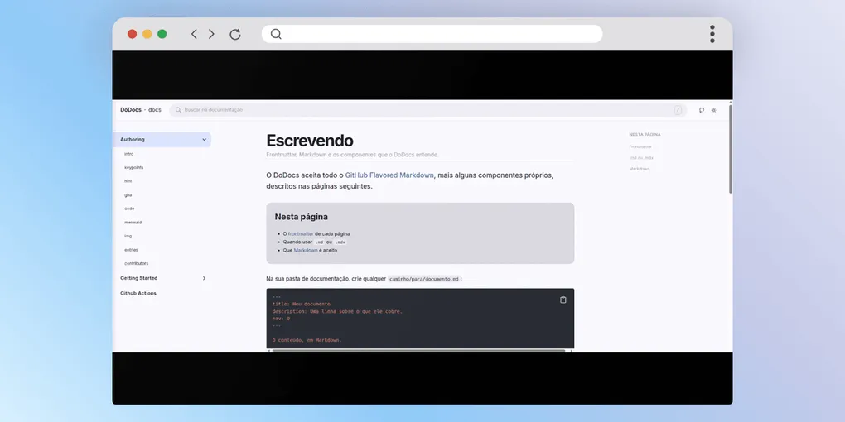Open the GitHub repository icon in header
This screenshot has height=422, width=845.
(x=702, y=110)
